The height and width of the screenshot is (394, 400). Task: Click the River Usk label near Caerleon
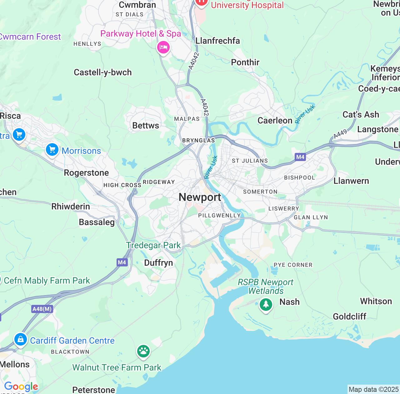point(305,114)
